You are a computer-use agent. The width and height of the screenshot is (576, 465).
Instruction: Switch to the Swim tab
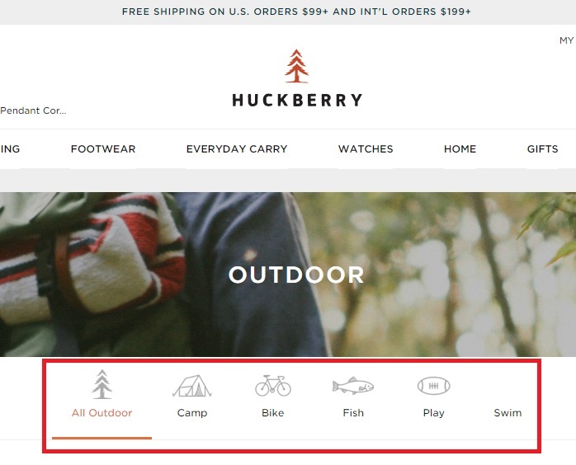pos(508,413)
